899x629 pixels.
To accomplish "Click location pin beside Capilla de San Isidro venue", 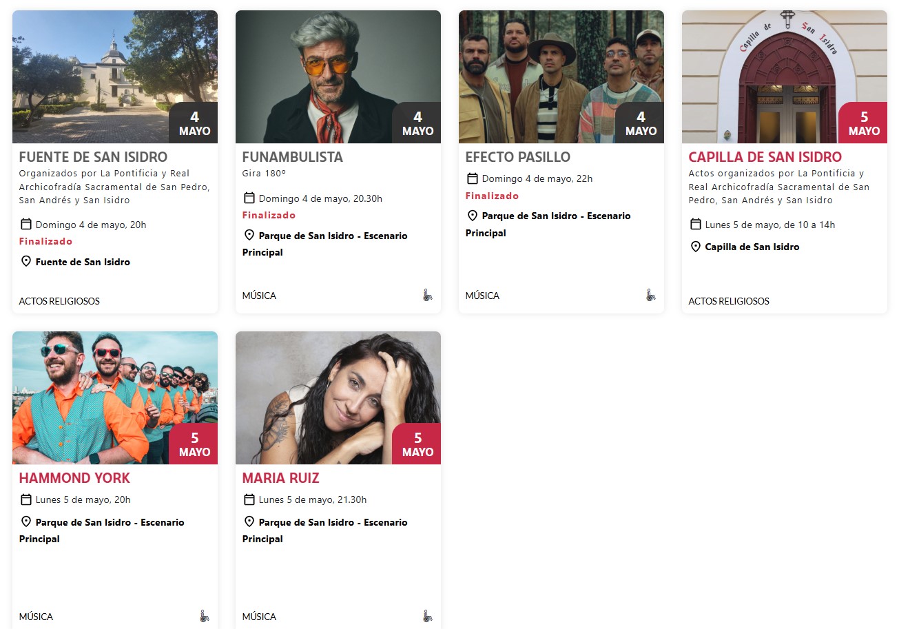I will [x=696, y=247].
